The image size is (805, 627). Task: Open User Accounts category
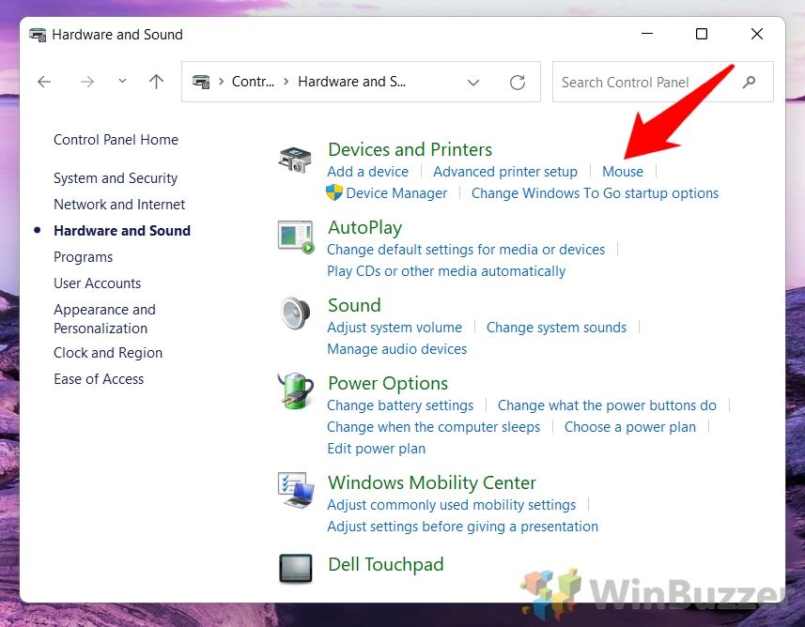click(97, 283)
